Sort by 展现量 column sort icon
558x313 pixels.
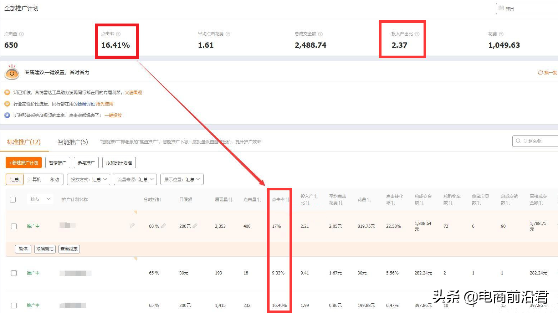coord(231,200)
